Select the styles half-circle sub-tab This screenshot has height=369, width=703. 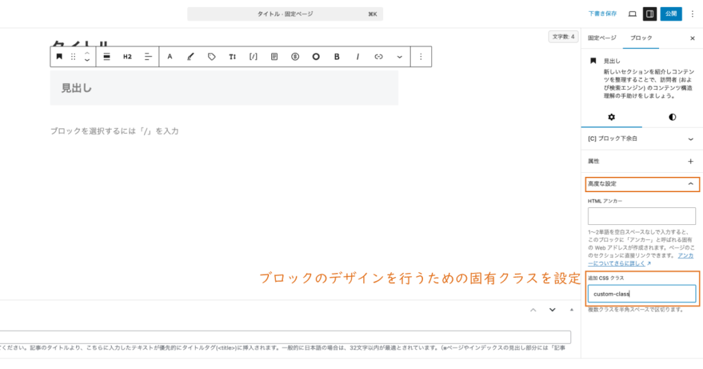coord(672,117)
